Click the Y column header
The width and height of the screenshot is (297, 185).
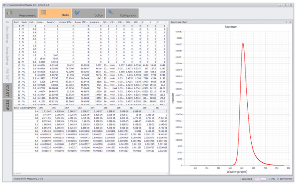153,22
